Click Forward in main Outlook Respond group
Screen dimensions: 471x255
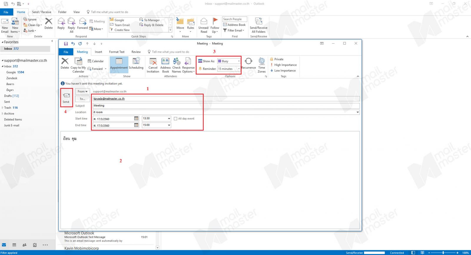[x=82, y=24]
